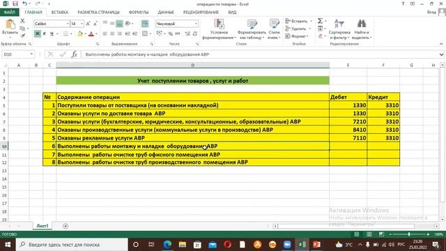Open the Name Box D10 dropdown arrow

tap(31, 54)
